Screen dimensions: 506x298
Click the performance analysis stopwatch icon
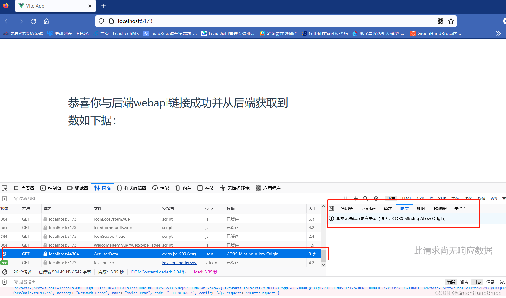[5, 272]
